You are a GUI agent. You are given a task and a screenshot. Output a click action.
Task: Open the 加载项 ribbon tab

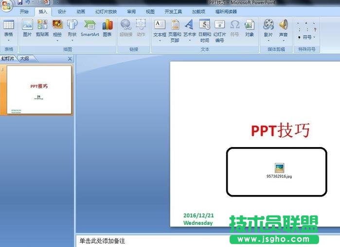198,12
